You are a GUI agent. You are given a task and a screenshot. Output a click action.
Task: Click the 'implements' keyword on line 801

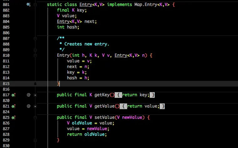click(120, 5)
